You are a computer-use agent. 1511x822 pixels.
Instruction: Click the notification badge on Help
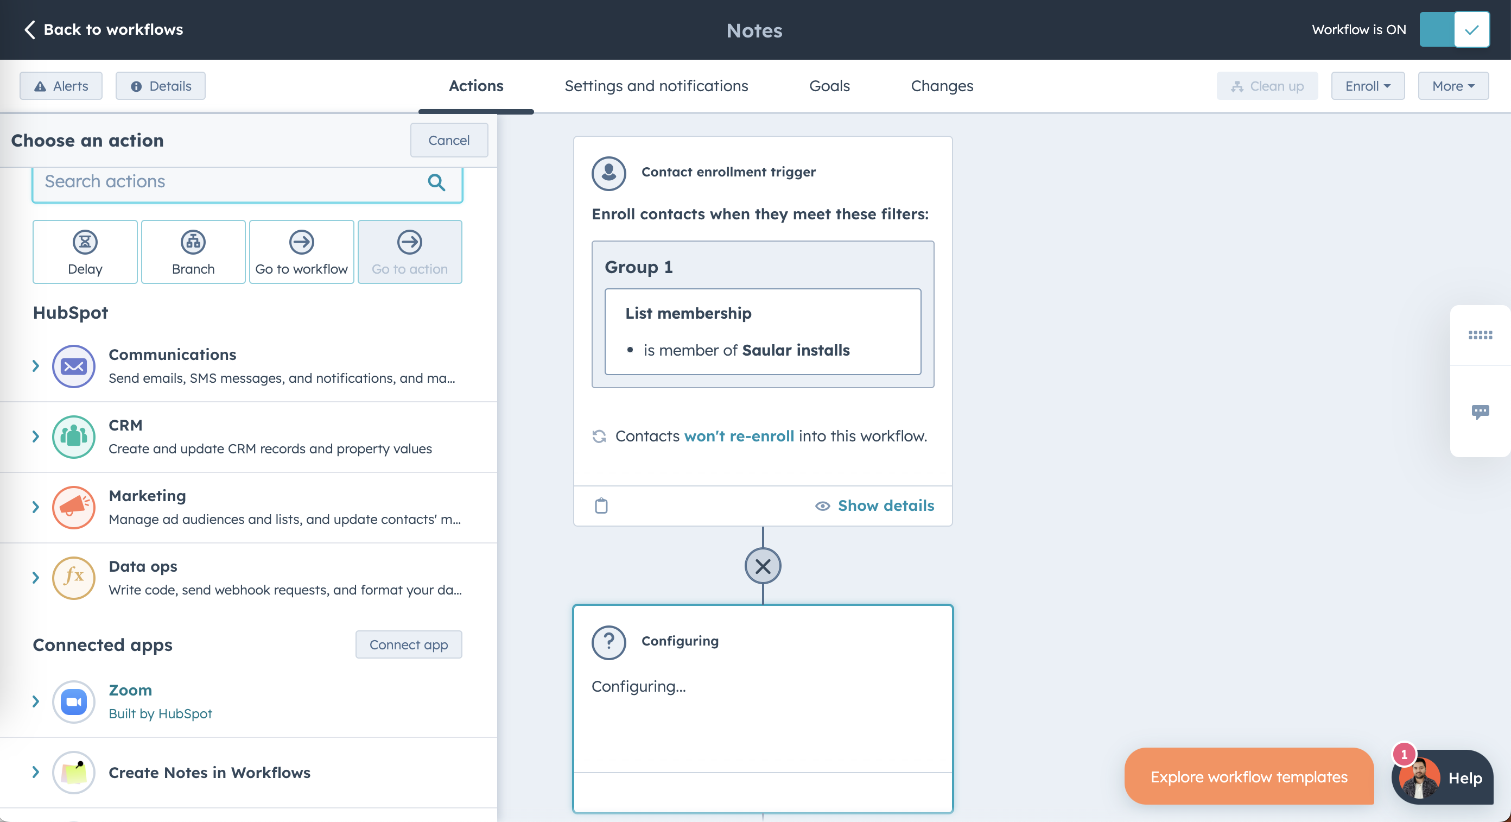click(1404, 755)
